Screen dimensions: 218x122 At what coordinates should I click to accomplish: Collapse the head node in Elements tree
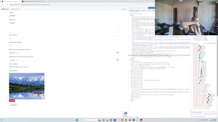pyautogui.click(x=130, y=15)
